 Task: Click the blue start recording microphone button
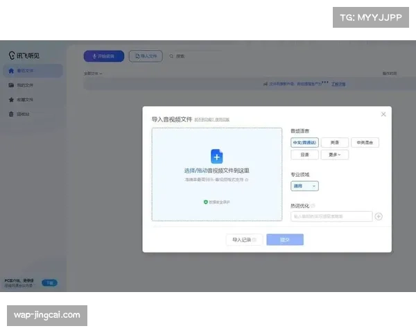104,56
